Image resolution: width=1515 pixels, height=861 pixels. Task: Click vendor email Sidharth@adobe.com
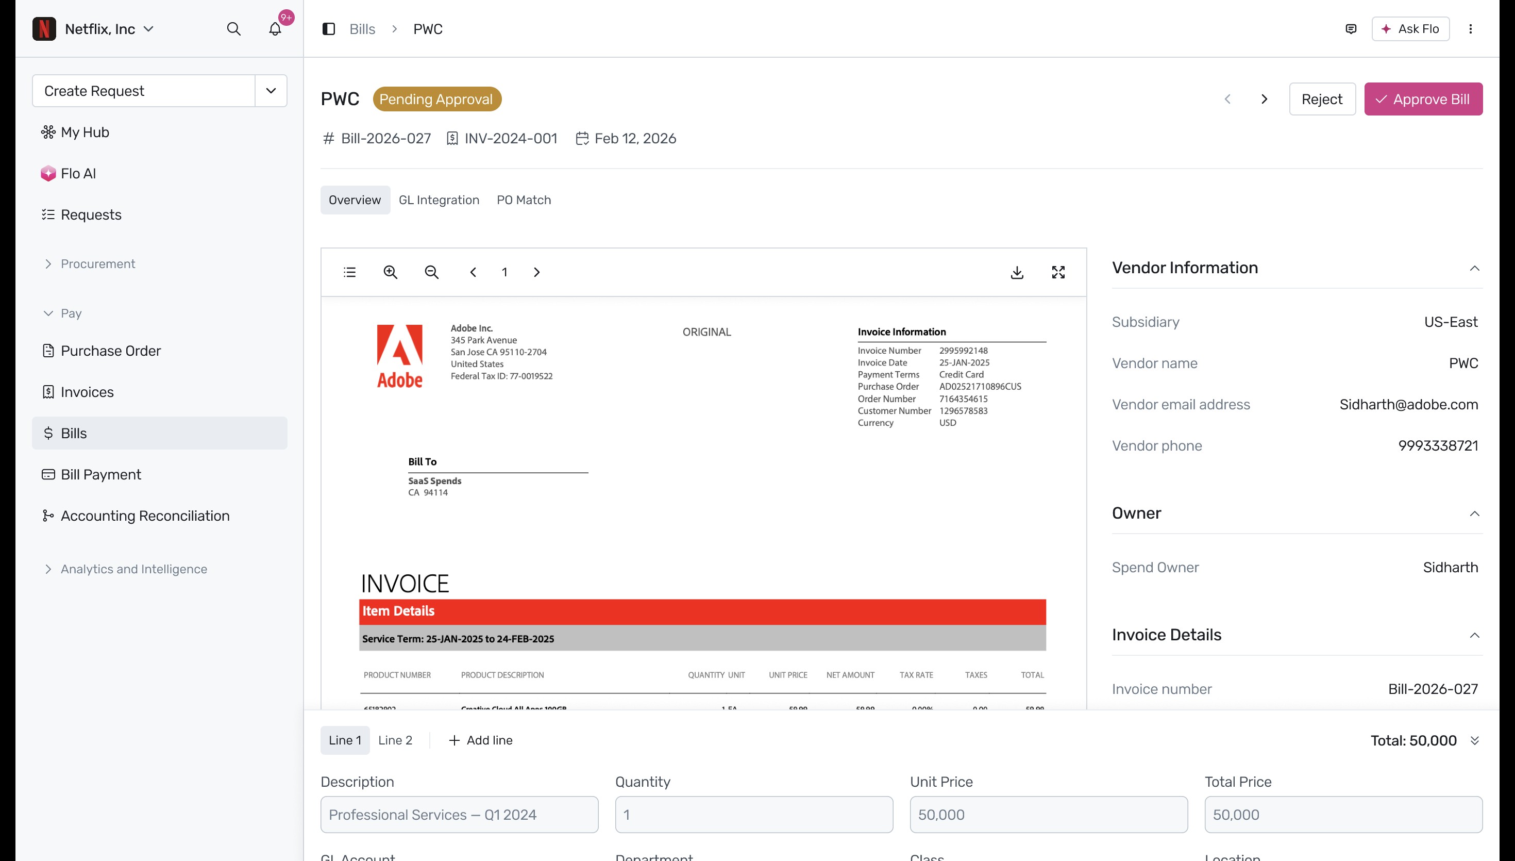click(x=1409, y=405)
